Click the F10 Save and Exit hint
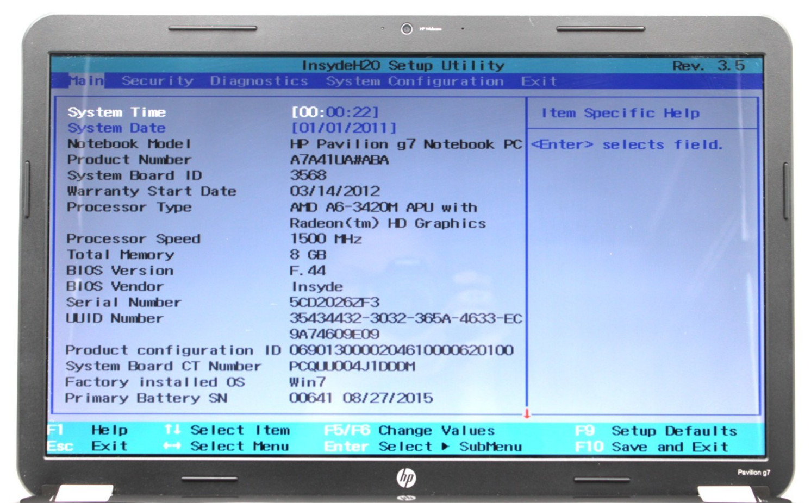 [x=652, y=447]
